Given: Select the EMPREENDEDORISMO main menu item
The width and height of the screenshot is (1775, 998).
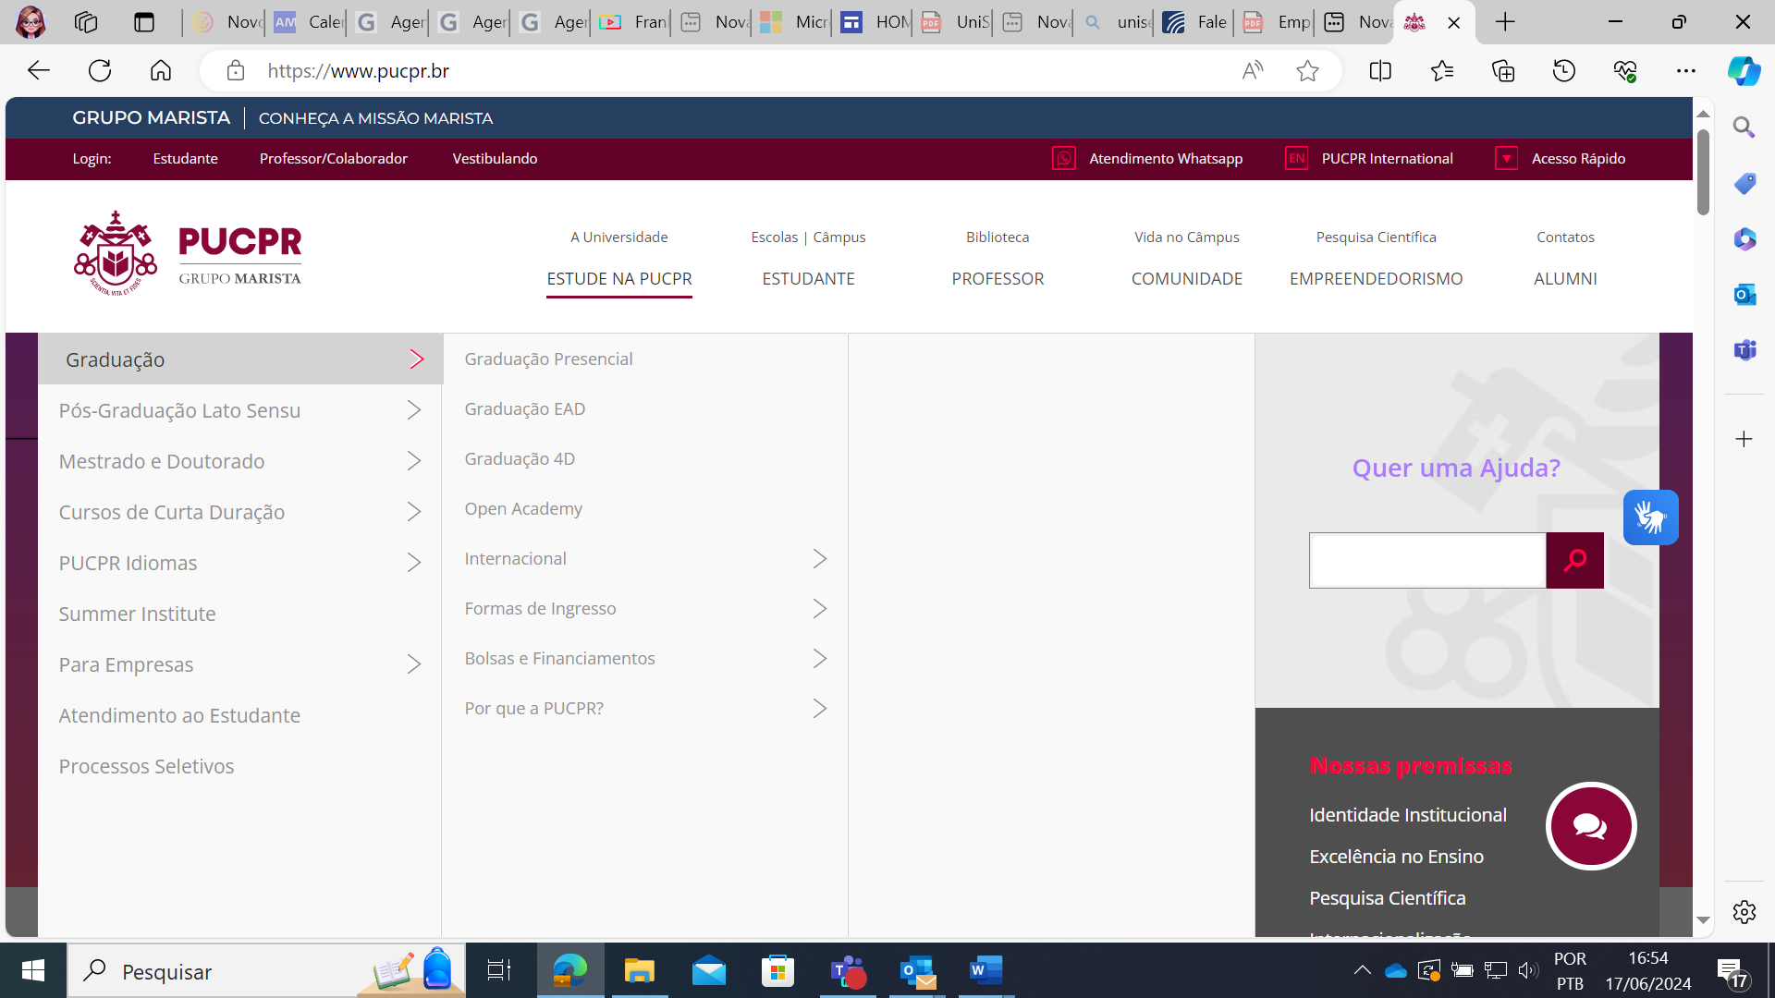Looking at the screenshot, I should 1376,279.
